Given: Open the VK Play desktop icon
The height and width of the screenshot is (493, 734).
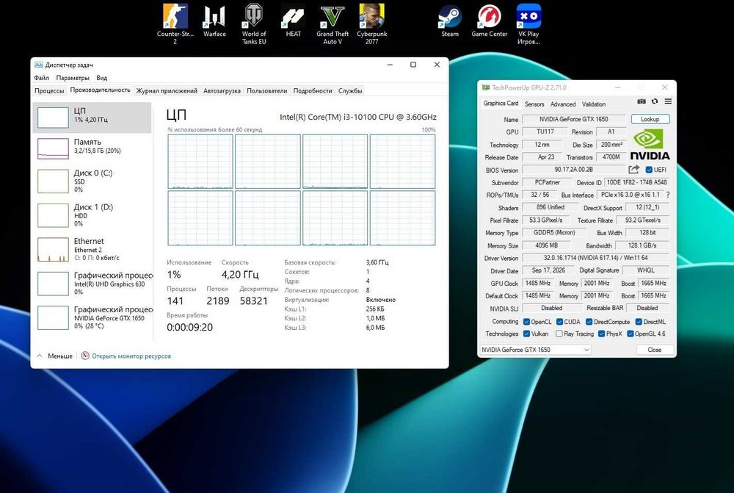Looking at the screenshot, I should tap(528, 24).
